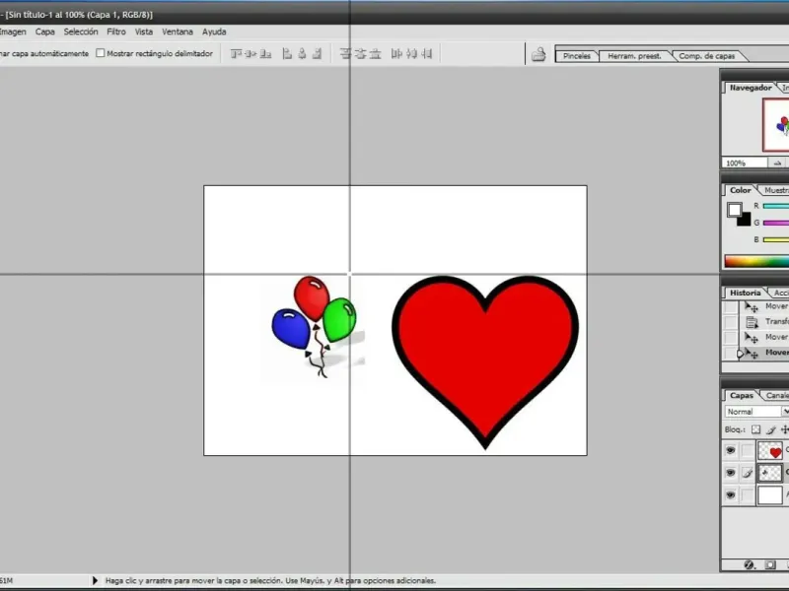Click the black background color swatch
The height and width of the screenshot is (591, 789).
point(745,220)
